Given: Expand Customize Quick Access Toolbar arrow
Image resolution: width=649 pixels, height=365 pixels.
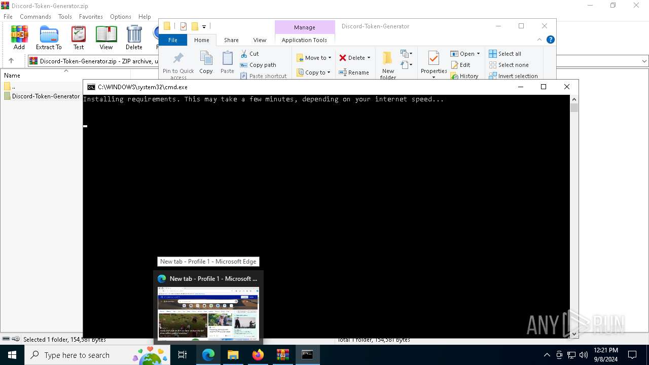Looking at the screenshot, I should tap(204, 26).
